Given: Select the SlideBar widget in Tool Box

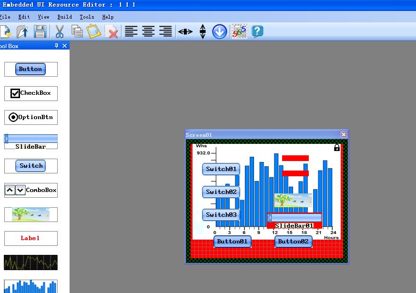Looking at the screenshot, I should click(x=30, y=142).
